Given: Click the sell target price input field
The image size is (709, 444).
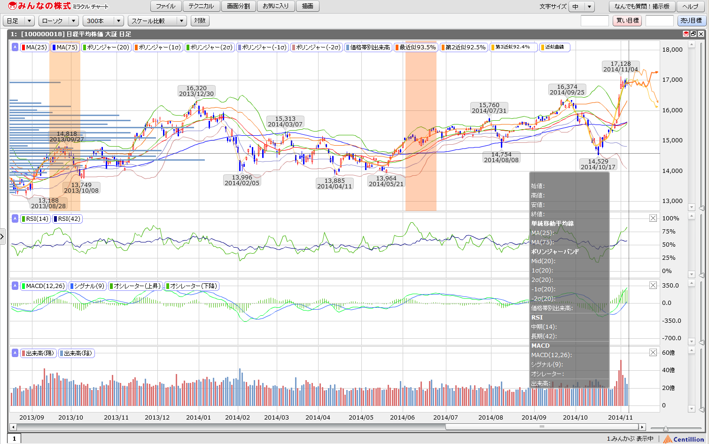Looking at the screenshot, I should 659,21.
